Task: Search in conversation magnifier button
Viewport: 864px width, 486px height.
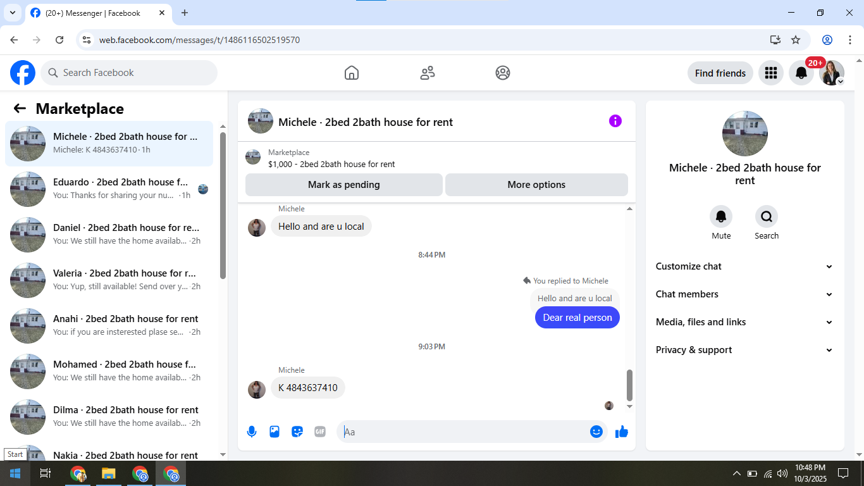Action: click(x=767, y=217)
